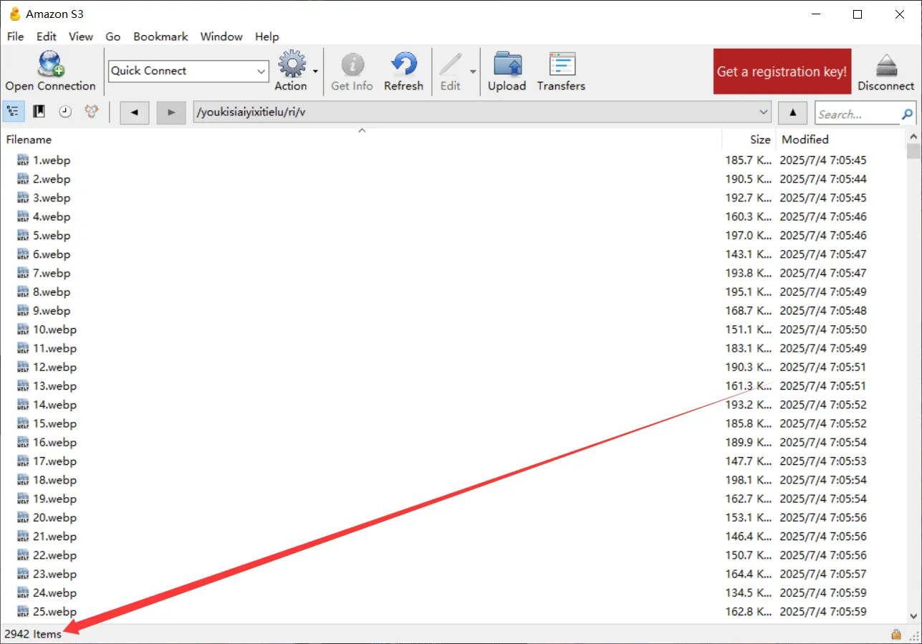The image size is (922, 644).
Task: Open the Transfers window
Action: tap(561, 64)
